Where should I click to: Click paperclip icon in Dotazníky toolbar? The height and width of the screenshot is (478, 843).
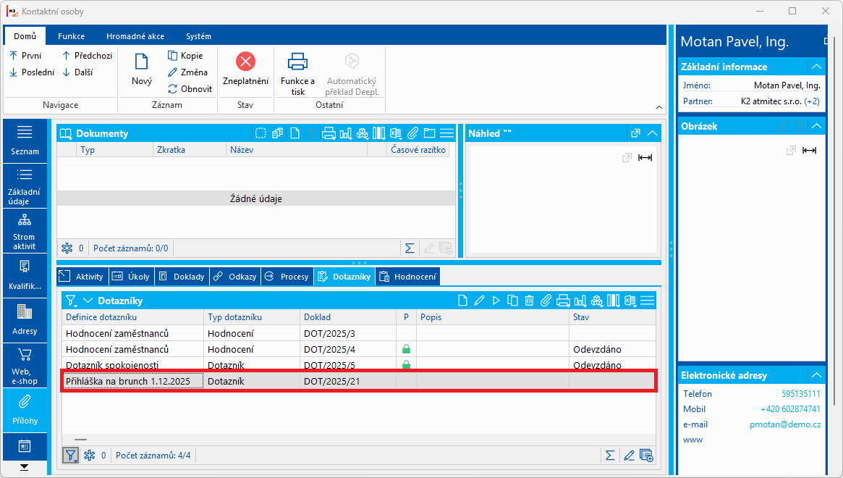(546, 301)
